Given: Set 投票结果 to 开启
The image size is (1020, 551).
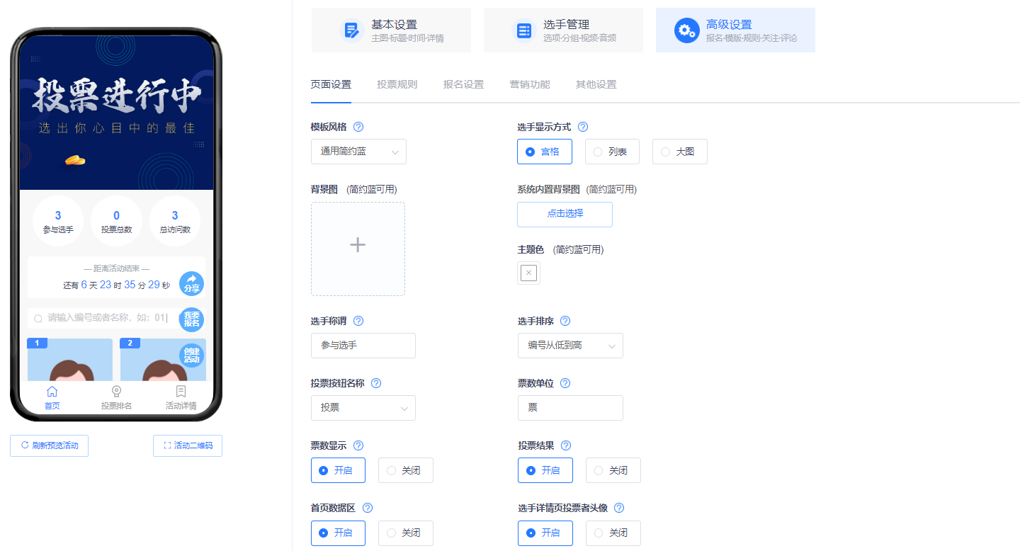Looking at the screenshot, I should 545,470.
